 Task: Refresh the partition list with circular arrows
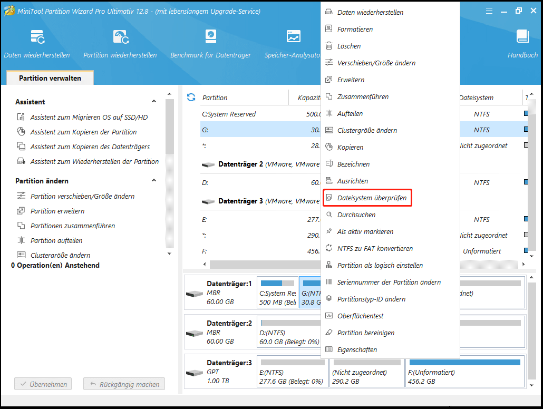pyautogui.click(x=191, y=98)
